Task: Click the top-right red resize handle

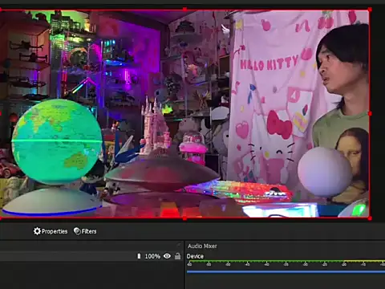Action: coord(370,10)
